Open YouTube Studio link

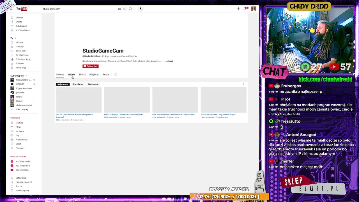[23, 162]
